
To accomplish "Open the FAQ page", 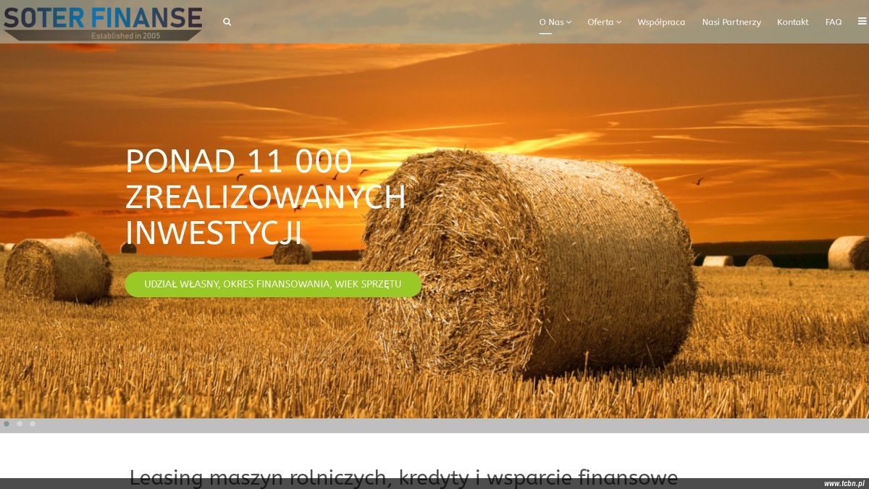I will [x=834, y=22].
